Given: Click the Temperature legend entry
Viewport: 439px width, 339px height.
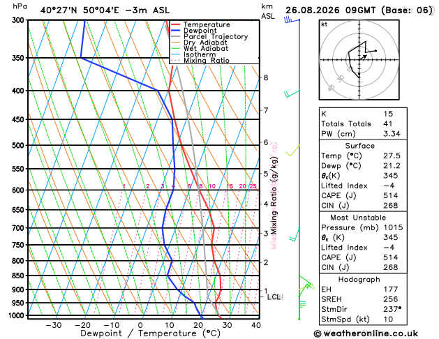Looking at the screenshot, I should point(207,24).
